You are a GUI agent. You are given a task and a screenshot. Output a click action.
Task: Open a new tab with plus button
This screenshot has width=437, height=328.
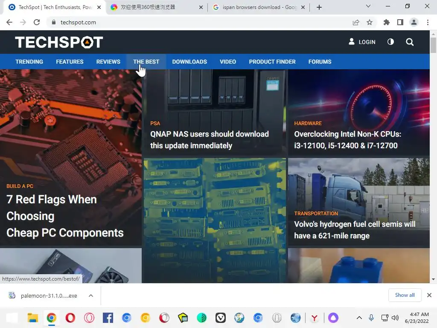coord(319,7)
